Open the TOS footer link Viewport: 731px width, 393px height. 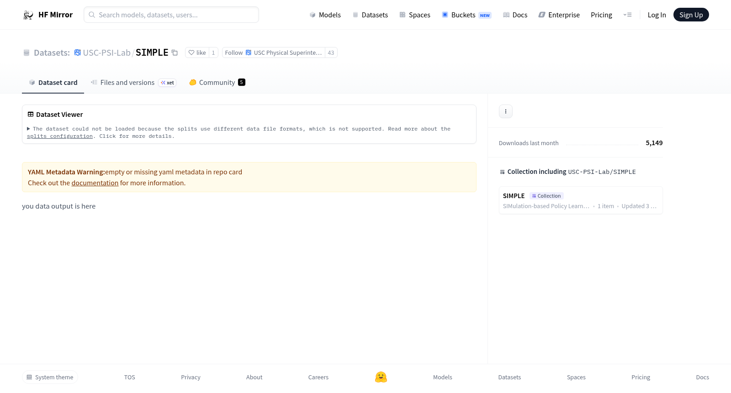[x=130, y=377]
